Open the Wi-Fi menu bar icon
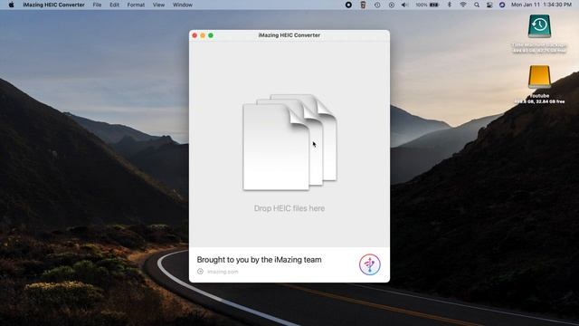 point(463,5)
